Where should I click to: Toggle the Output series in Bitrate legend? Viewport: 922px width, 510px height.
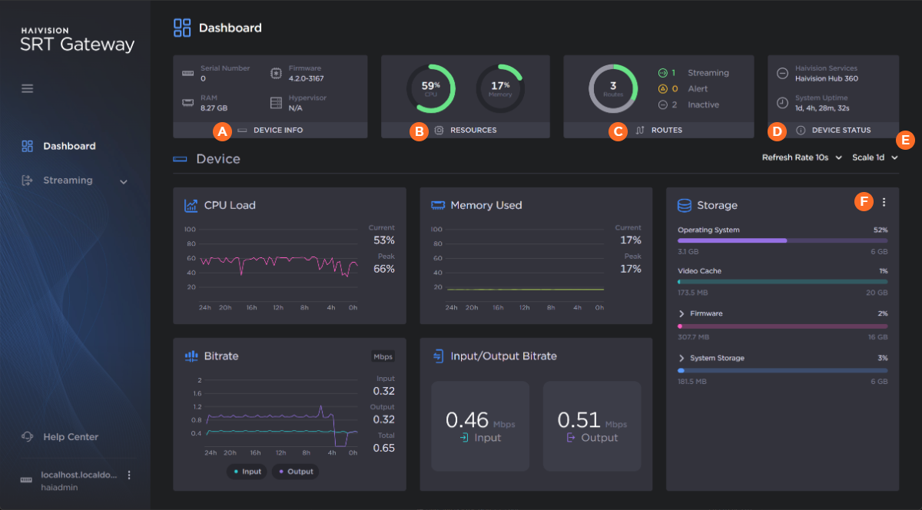pyautogui.click(x=297, y=472)
